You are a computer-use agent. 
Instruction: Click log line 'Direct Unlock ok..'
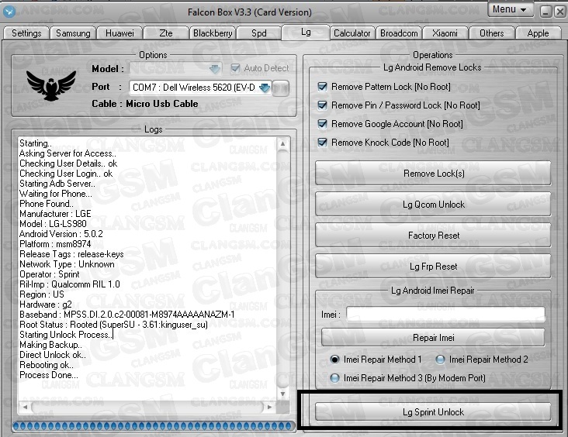coord(53,355)
